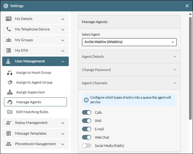Expand the Phonebook Management chevron
This screenshot has width=193, height=154.
(x=63, y=144)
